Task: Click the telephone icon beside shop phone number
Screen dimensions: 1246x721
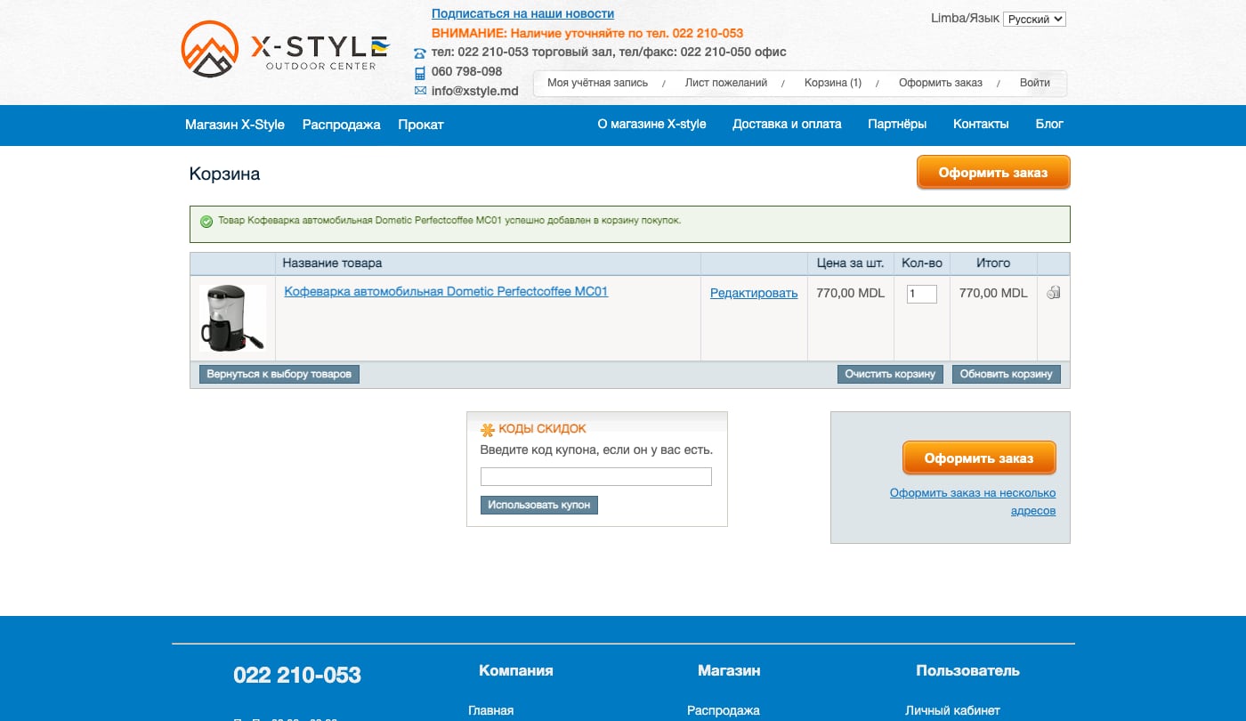Action: coord(420,53)
